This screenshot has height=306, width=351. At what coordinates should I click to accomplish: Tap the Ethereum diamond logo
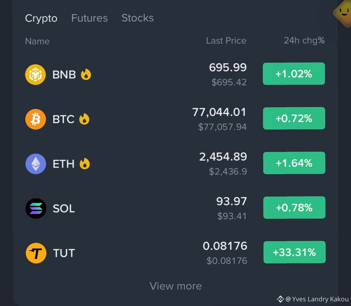(x=36, y=164)
